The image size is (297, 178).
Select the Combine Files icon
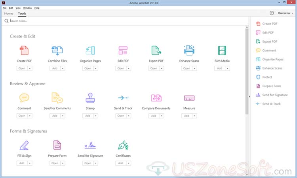(x=57, y=51)
